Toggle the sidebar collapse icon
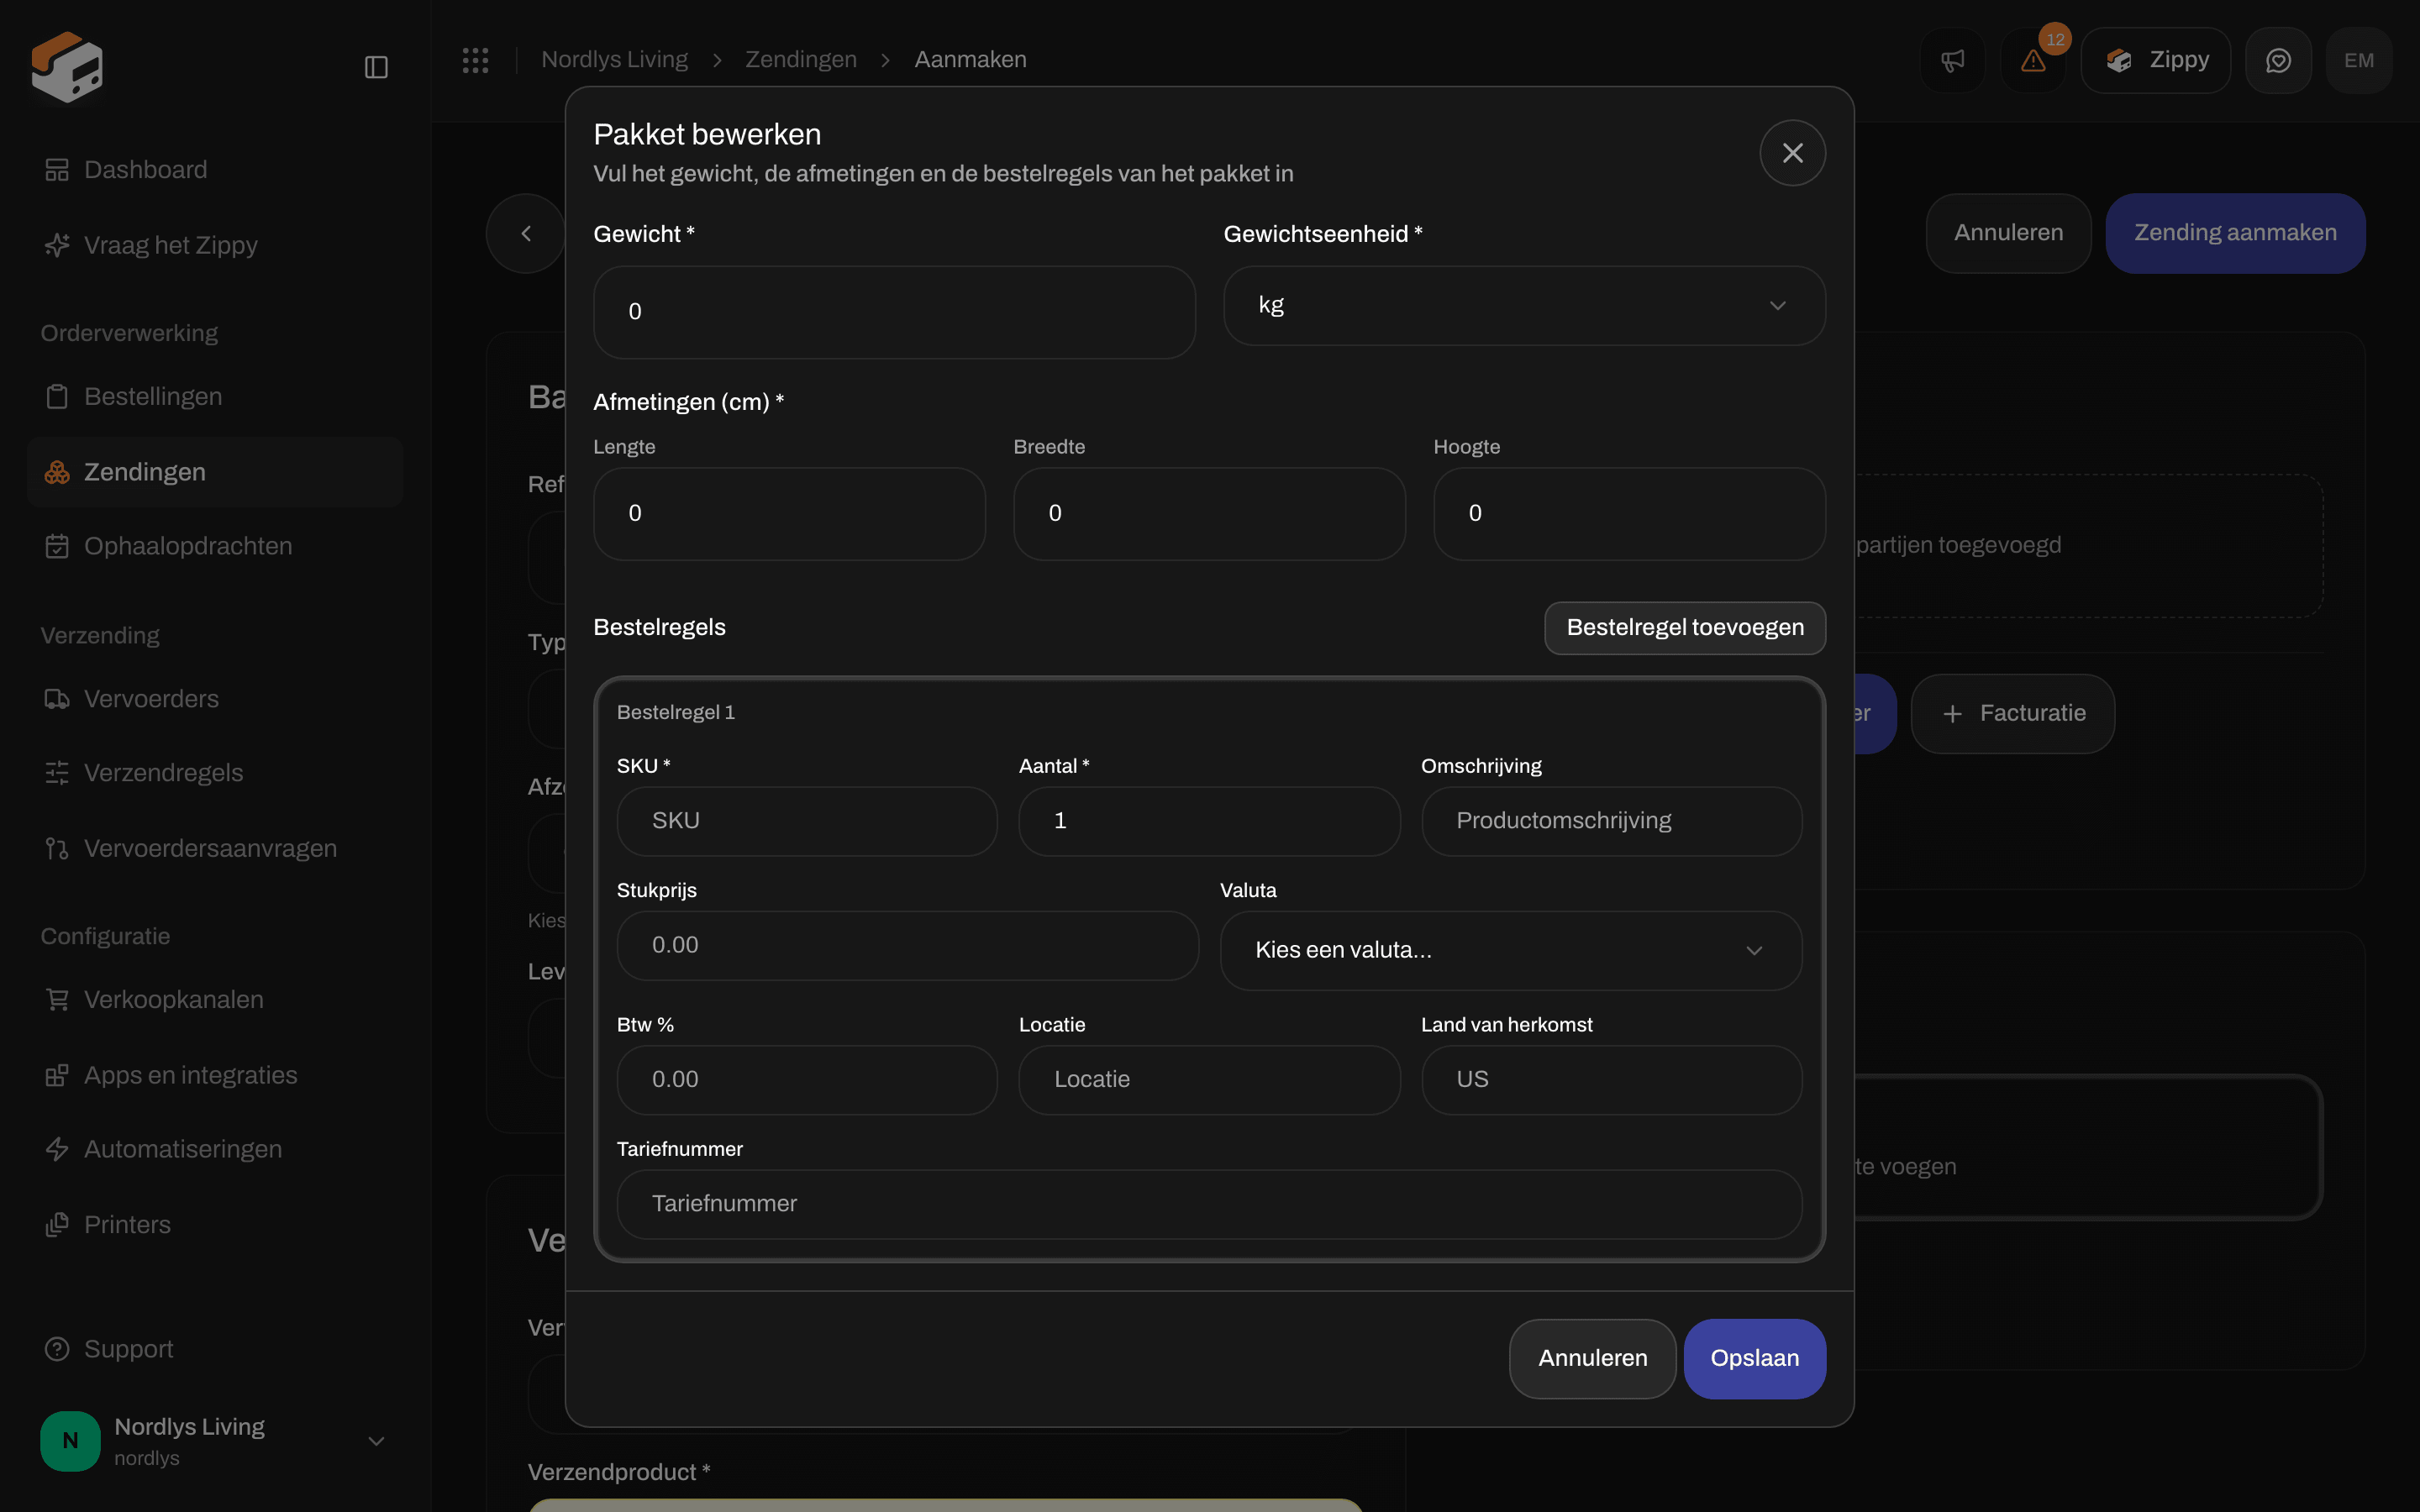Viewport: 2420px width, 1512px height. pyautogui.click(x=376, y=67)
